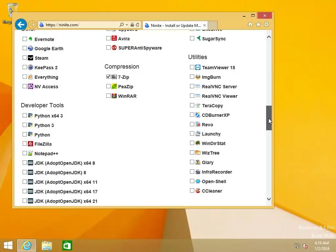Uncheck the 7-Zip checkbox
The height and width of the screenshot is (252, 336).
pos(108,77)
